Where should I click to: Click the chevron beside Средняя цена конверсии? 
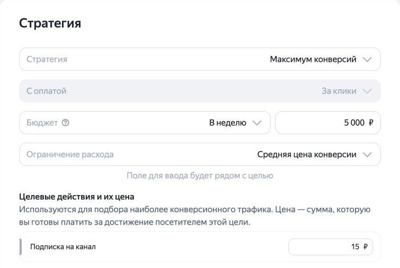point(367,155)
